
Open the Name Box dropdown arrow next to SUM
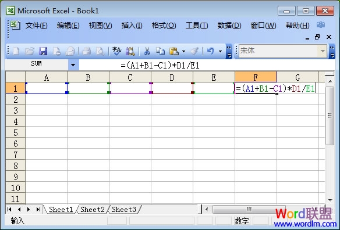coord(73,64)
